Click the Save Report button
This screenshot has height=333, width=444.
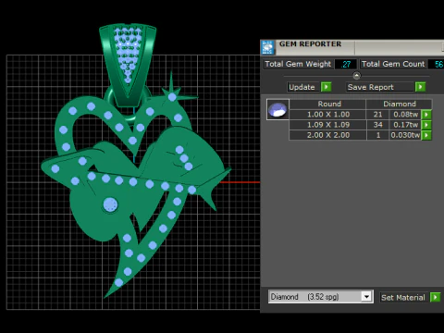380,87
